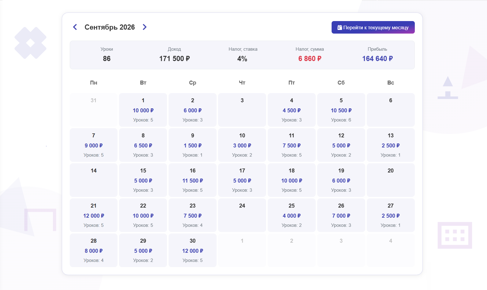Click the greyed-out August 31 cell
The width and height of the screenshot is (487, 290).
[x=94, y=110]
